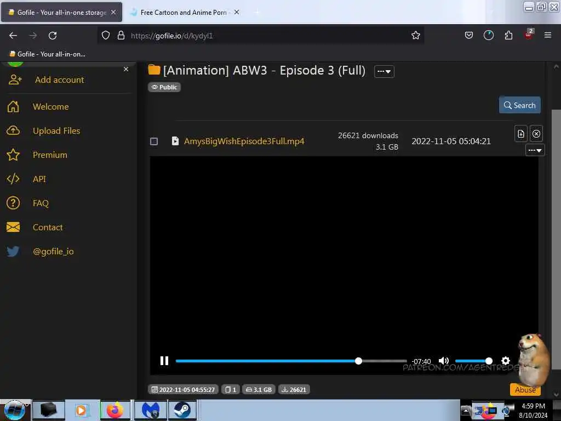Click the Add account person icon

(x=15, y=79)
